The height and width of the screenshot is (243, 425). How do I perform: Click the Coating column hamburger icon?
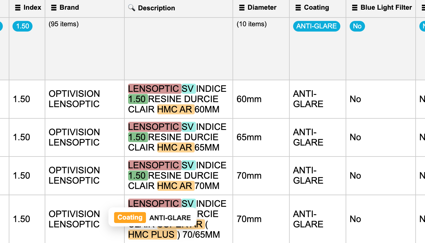[298, 7]
